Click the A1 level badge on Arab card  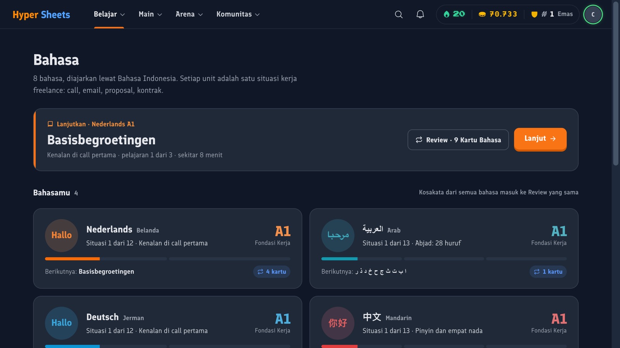coord(559,231)
